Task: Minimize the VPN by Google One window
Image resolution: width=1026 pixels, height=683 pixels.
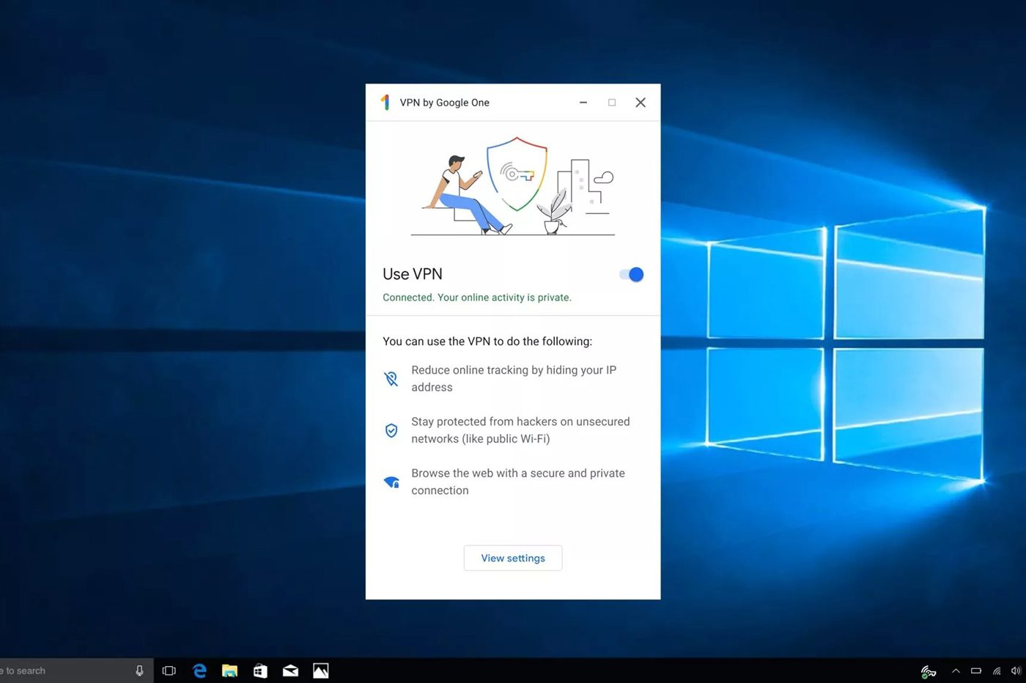Action: pyautogui.click(x=583, y=103)
